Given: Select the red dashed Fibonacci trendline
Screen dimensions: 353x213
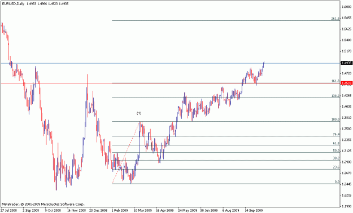Looking at the screenshot, I should click(126, 153).
